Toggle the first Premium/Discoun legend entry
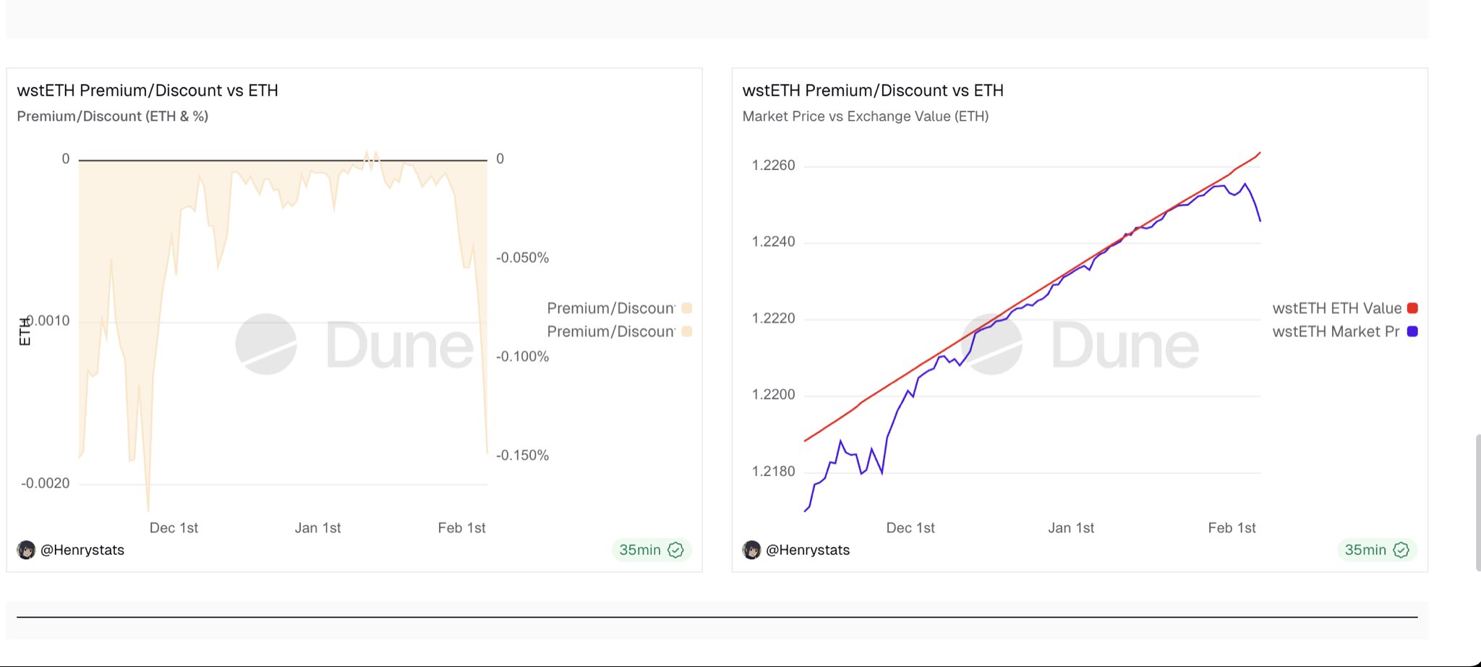The width and height of the screenshot is (1481, 667). pyautogui.click(x=611, y=308)
